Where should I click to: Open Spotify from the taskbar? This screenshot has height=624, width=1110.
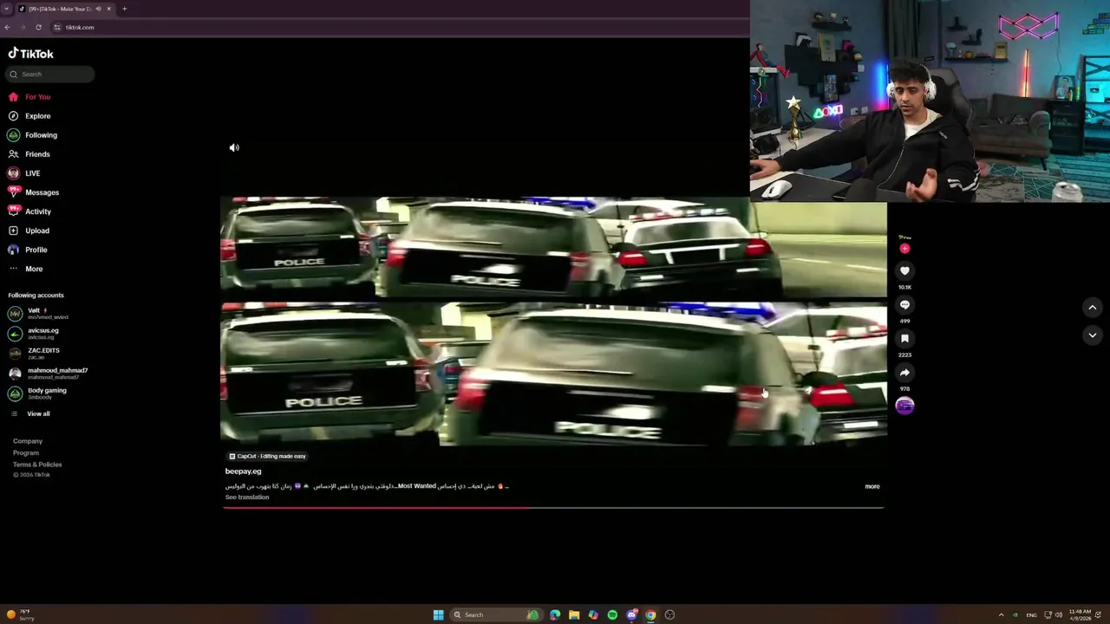tap(612, 614)
